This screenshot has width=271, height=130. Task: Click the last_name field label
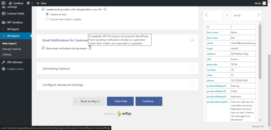click(212, 38)
